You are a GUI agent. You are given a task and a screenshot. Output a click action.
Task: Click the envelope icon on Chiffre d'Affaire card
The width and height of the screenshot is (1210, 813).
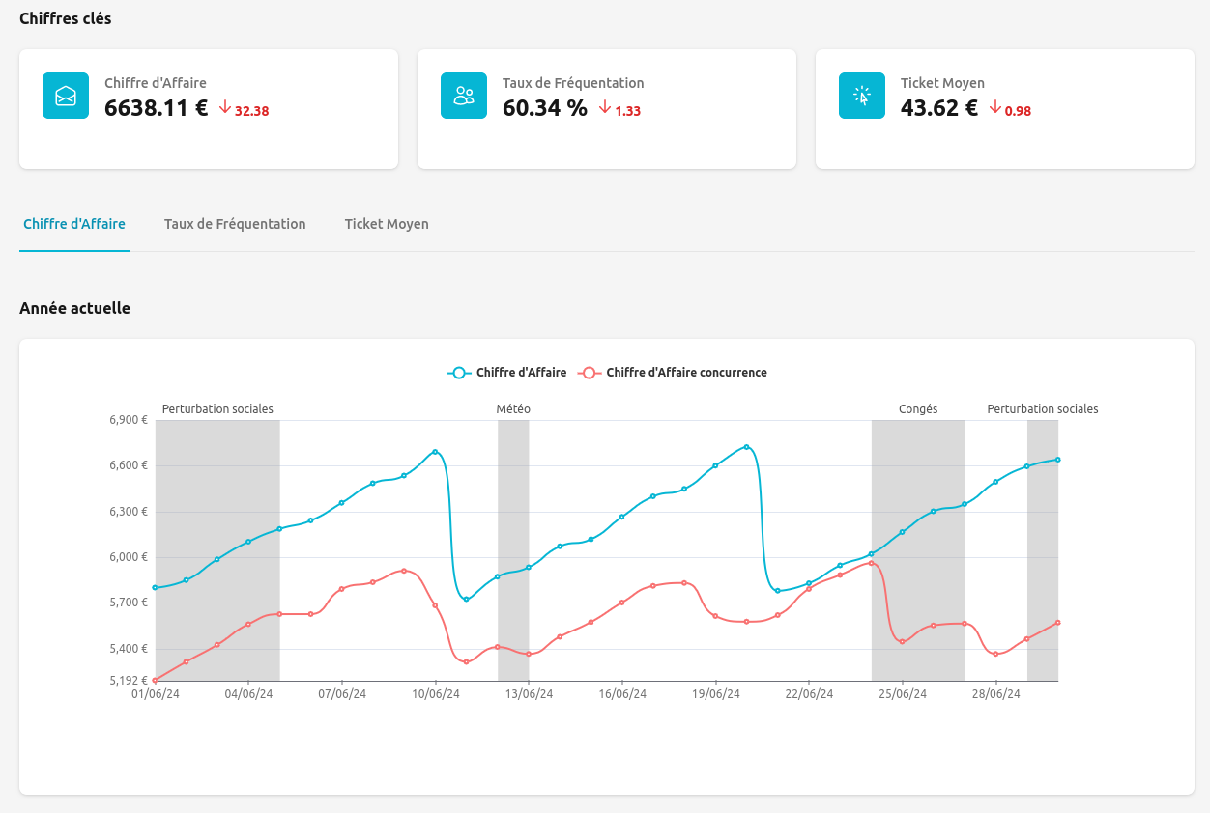(x=64, y=95)
